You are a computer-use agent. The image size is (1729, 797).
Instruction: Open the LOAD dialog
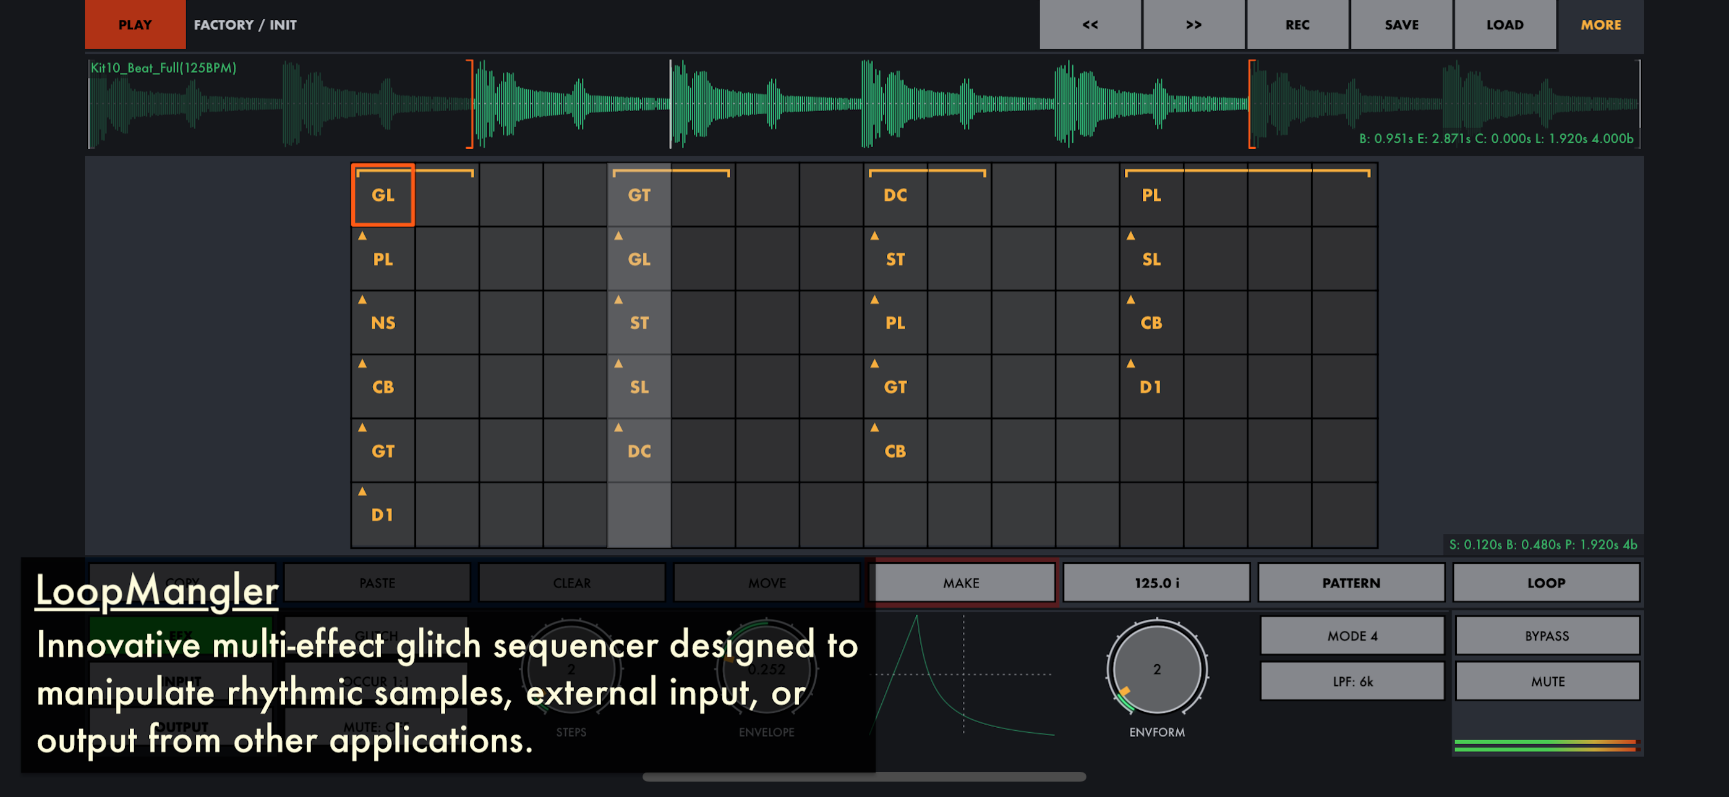point(1505,24)
